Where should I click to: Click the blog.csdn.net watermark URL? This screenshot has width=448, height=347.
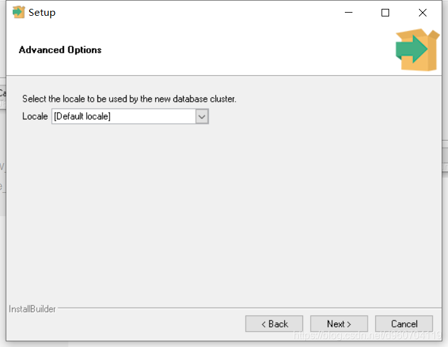click(367, 335)
